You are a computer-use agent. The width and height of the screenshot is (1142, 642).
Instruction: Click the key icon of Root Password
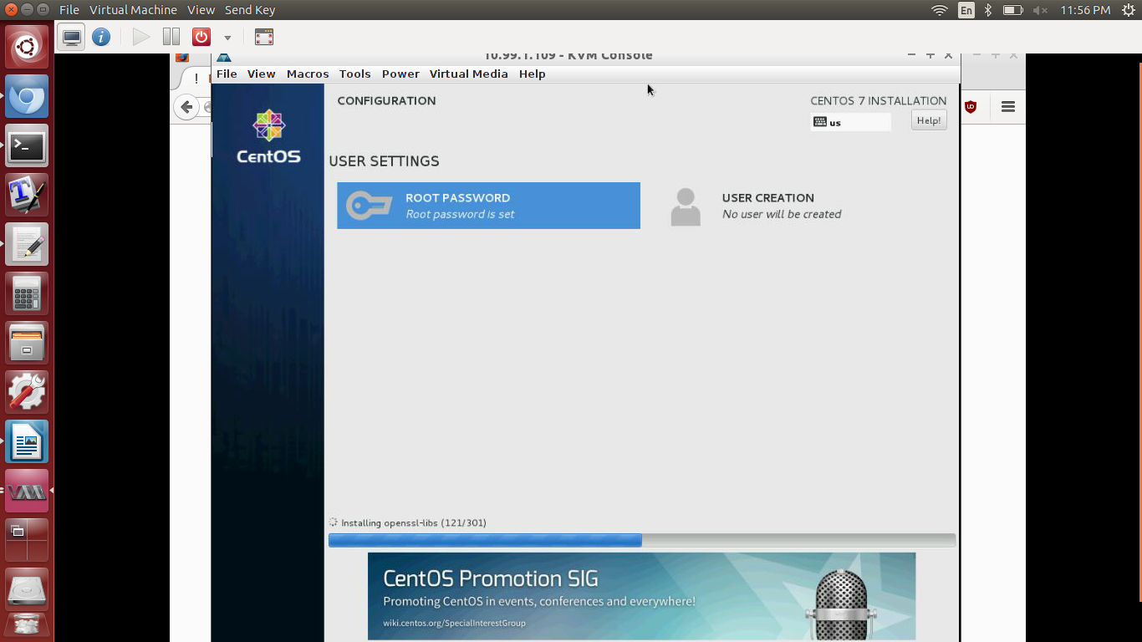click(370, 206)
